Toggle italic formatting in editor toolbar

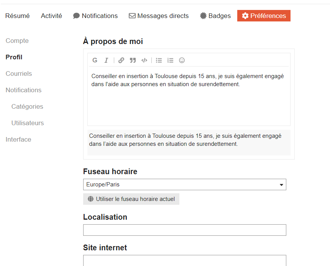coord(106,60)
